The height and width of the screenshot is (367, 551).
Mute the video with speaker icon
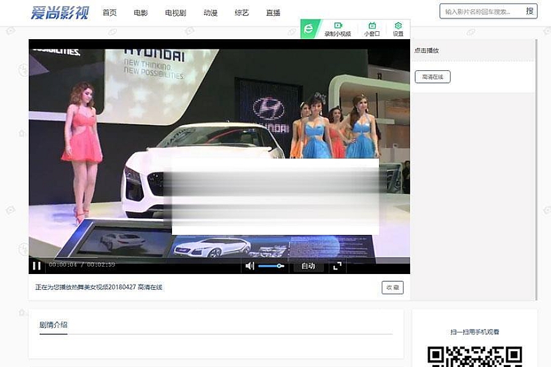[250, 266]
